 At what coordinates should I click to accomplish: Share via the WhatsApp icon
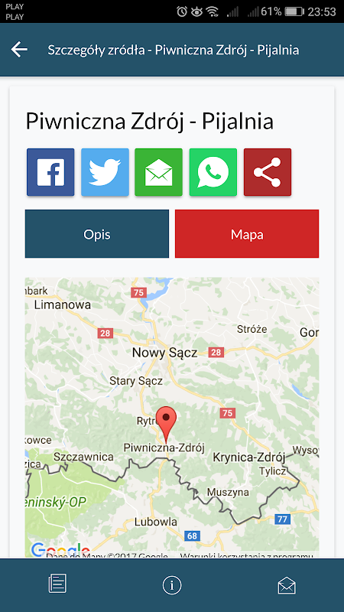[213, 172]
